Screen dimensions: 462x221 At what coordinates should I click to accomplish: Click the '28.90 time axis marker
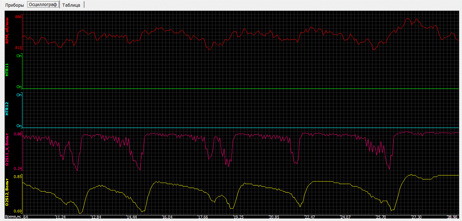pyautogui.click(x=452, y=217)
